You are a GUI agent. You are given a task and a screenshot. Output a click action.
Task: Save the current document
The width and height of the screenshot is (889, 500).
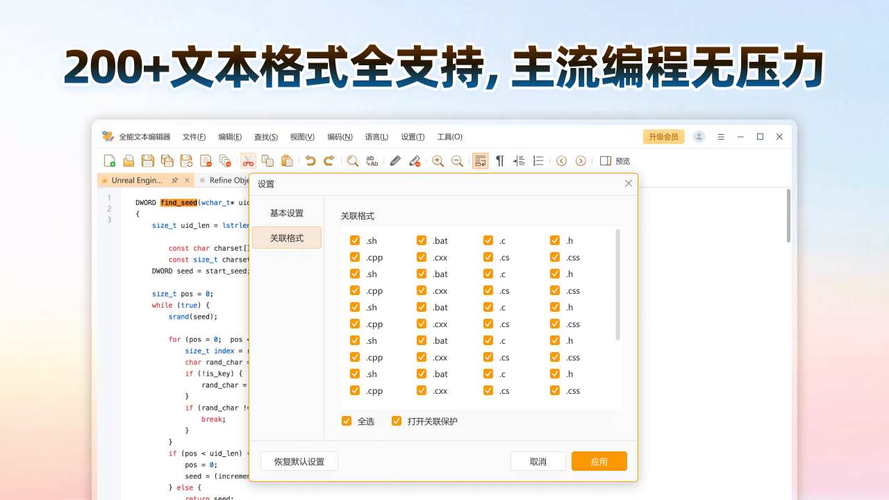[x=148, y=160]
